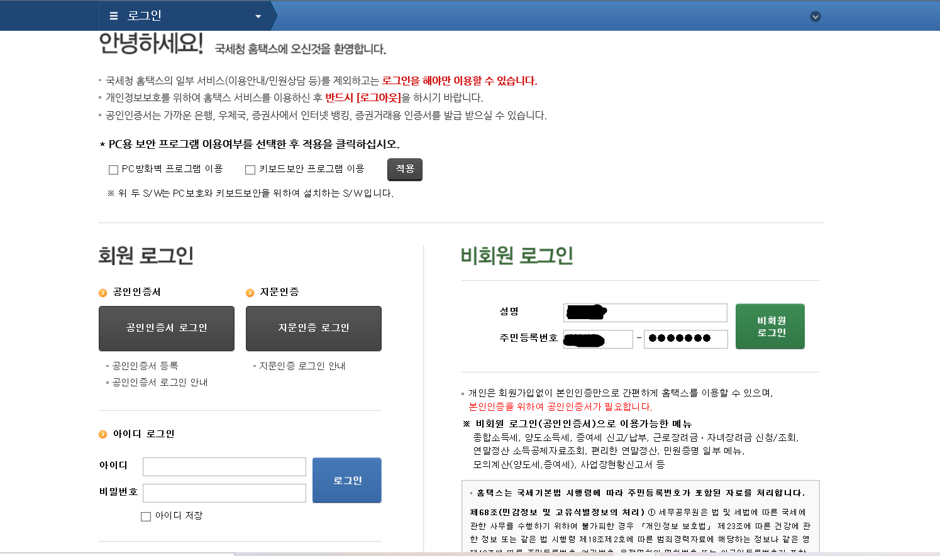Click the 회원 로그인 heading
The width and height of the screenshot is (940, 556).
(x=146, y=256)
